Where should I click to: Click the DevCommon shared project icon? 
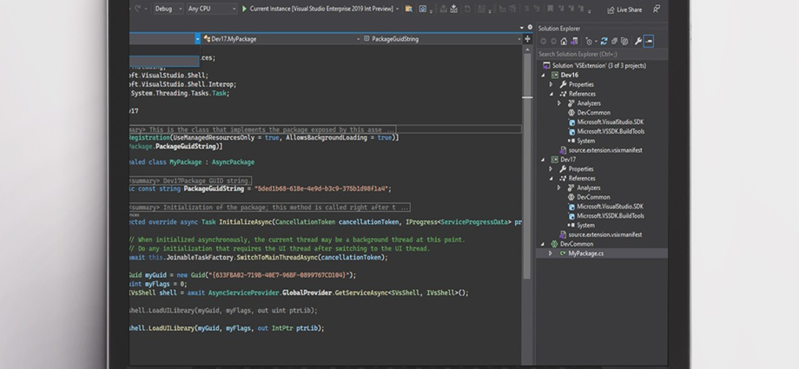pos(555,244)
